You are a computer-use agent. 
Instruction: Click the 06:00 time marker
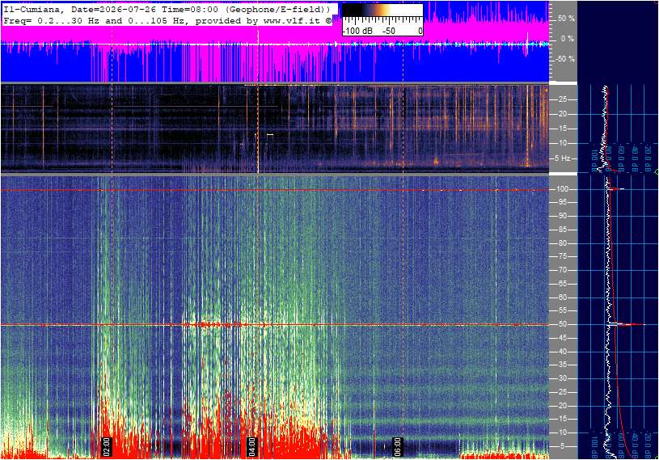(x=397, y=446)
